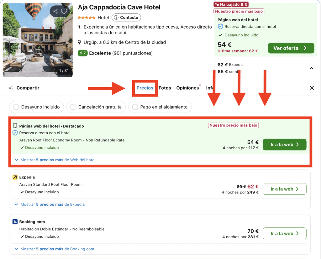This screenshot has width=321, height=259.
Task: Click the Booking.com logo icon
Action: click(15, 222)
